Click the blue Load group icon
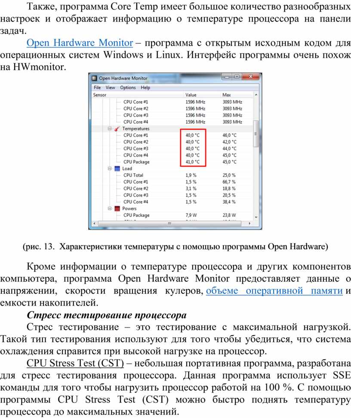351x418 pixels. point(117,169)
